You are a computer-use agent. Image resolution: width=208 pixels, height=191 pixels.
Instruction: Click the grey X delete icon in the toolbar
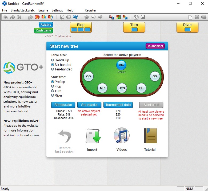tap(19, 17)
